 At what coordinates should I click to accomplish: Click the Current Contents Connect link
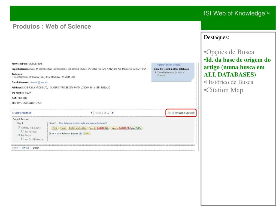169,65
